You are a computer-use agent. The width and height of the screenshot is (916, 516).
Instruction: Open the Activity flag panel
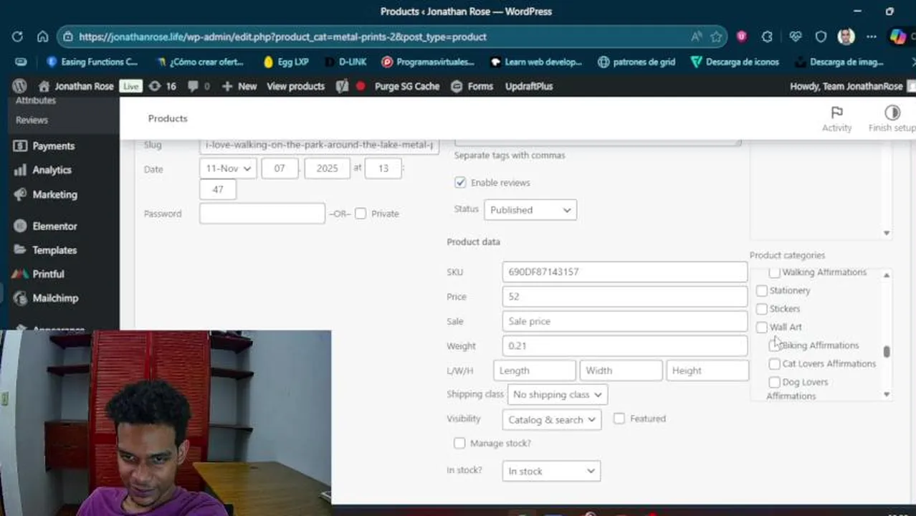pyautogui.click(x=836, y=118)
